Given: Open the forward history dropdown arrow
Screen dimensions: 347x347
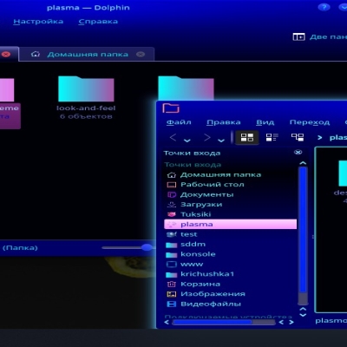Looking at the screenshot, I should pyautogui.click(x=221, y=141).
